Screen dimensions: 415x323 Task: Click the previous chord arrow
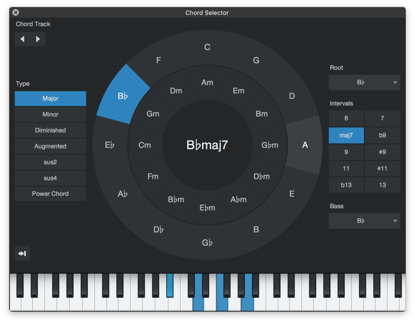pos(23,39)
